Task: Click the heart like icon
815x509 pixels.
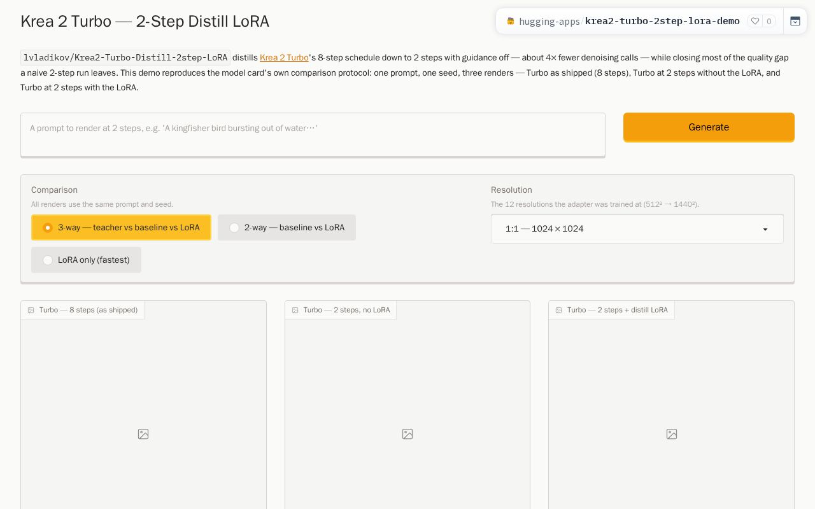Action: (755, 21)
